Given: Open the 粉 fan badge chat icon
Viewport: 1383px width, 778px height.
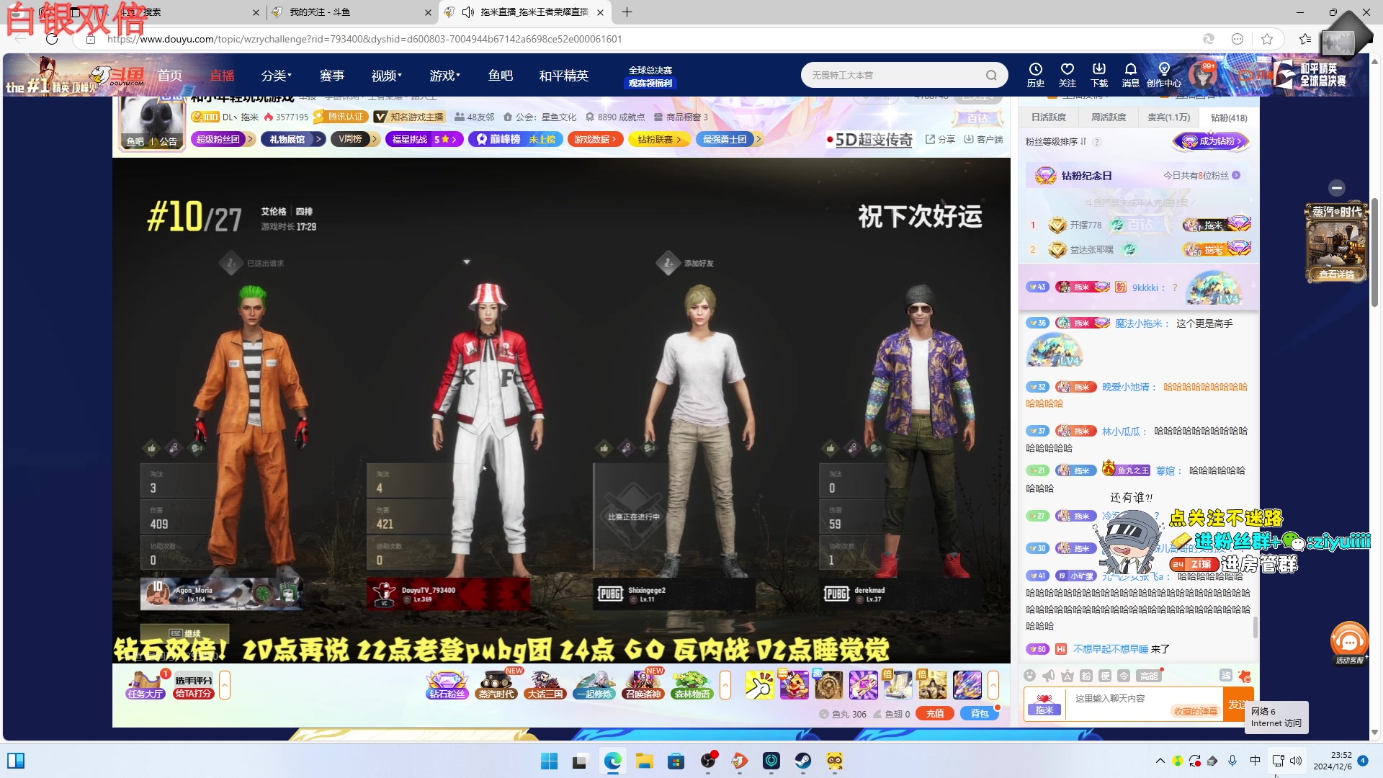Looking at the screenshot, I should (1086, 676).
